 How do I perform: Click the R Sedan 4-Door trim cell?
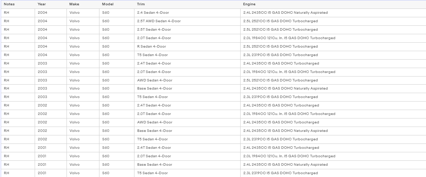point(188,47)
